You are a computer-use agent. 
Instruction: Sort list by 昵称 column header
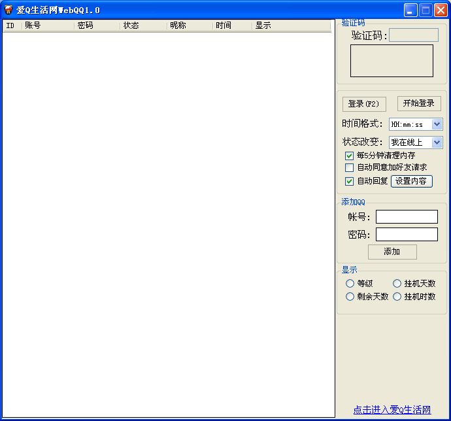(x=190, y=25)
